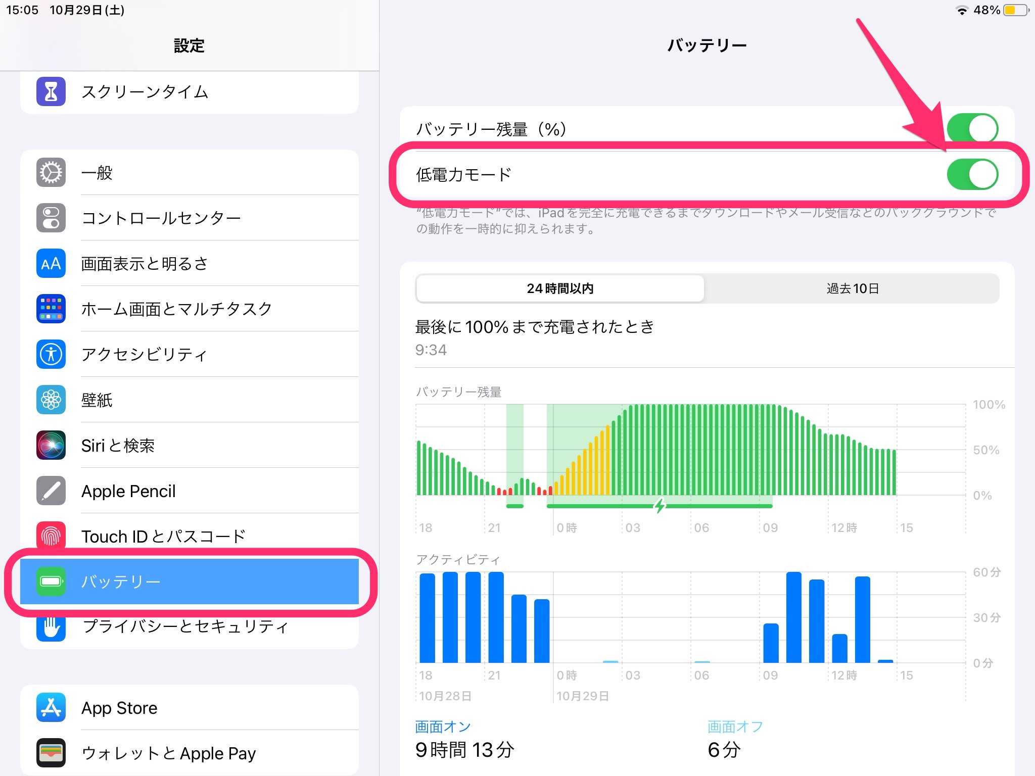Select the バッテリー row label
The width and height of the screenshot is (1035, 776).
pyautogui.click(x=121, y=581)
